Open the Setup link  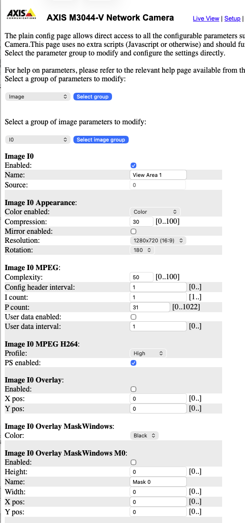pyautogui.click(x=232, y=18)
